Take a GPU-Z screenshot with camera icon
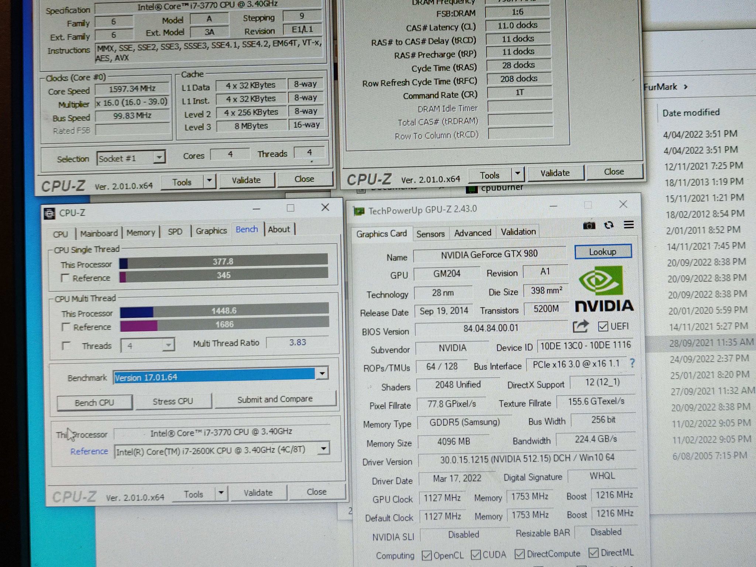 click(x=589, y=225)
